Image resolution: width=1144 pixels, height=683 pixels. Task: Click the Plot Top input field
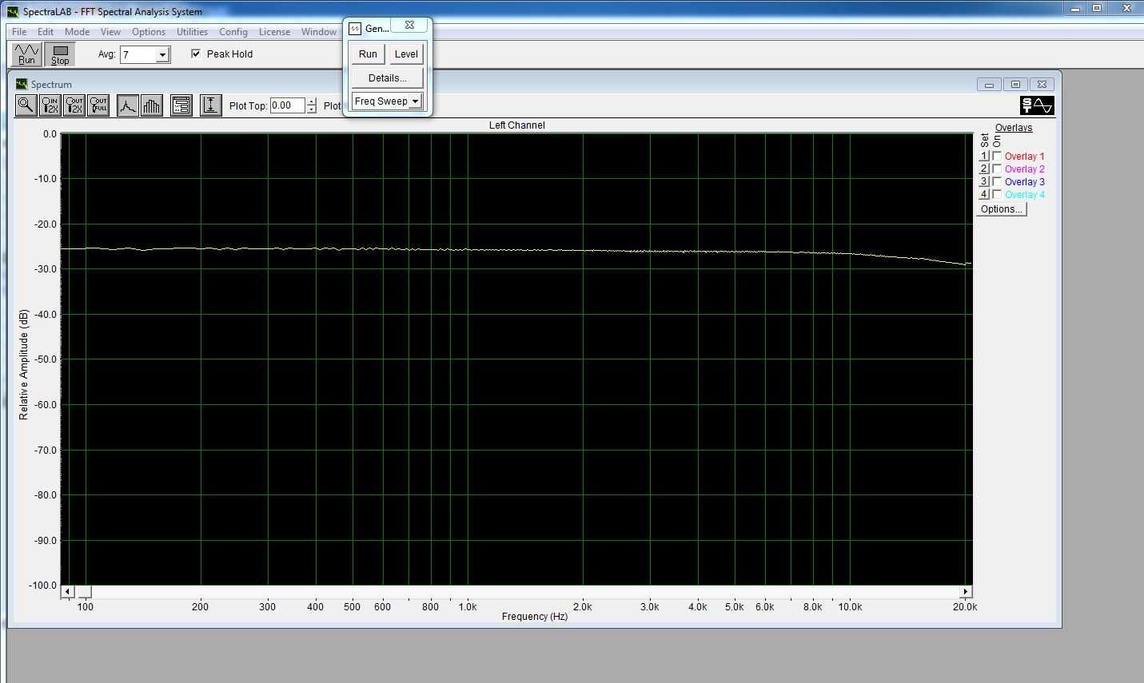pyautogui.click(x=288, y=105)
